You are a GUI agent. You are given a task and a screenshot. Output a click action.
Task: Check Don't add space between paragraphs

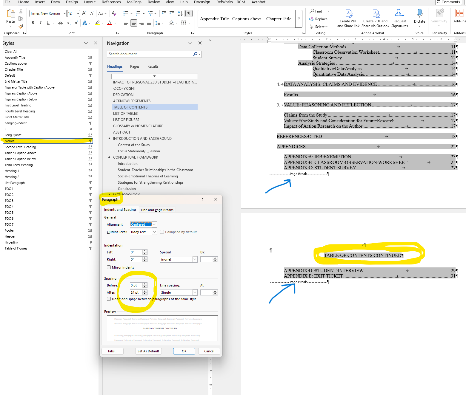click(x=109, y=299)
